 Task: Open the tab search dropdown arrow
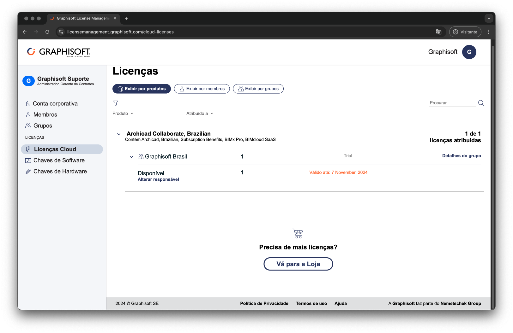tap(489, 18)
